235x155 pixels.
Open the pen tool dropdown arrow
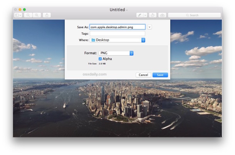pos(145,15)
